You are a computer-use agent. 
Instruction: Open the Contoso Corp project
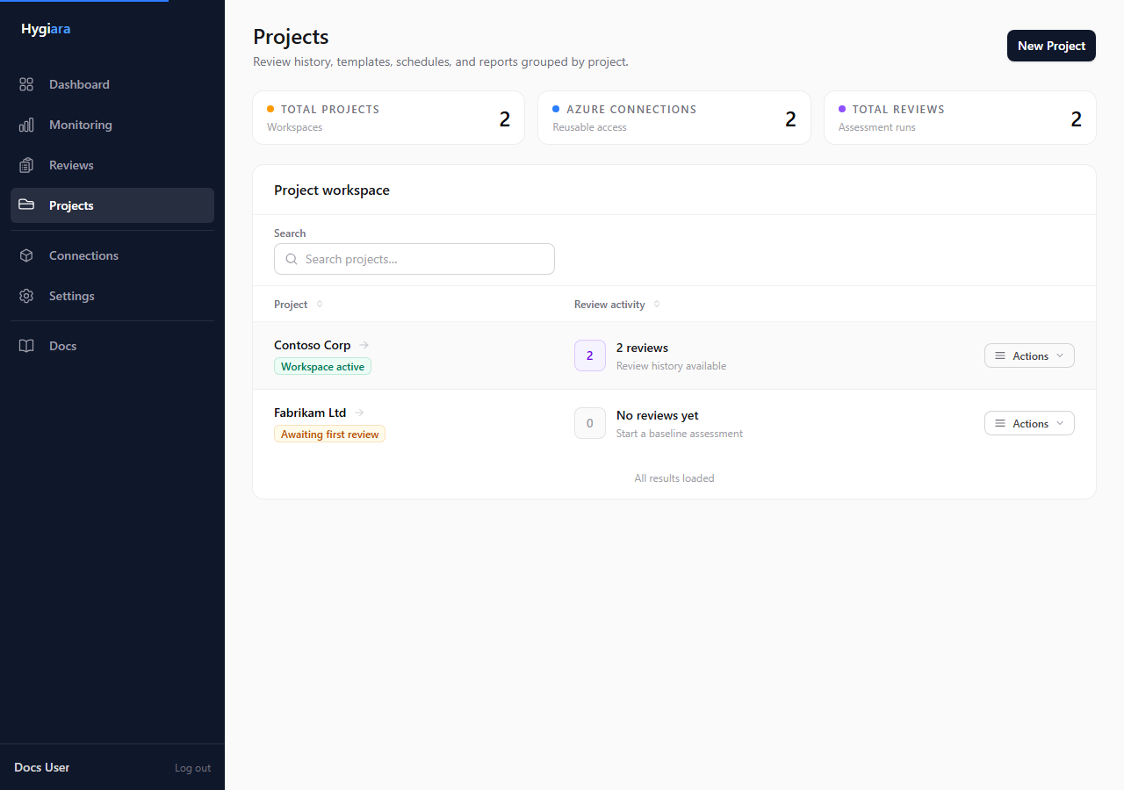(x=312, y=345)
